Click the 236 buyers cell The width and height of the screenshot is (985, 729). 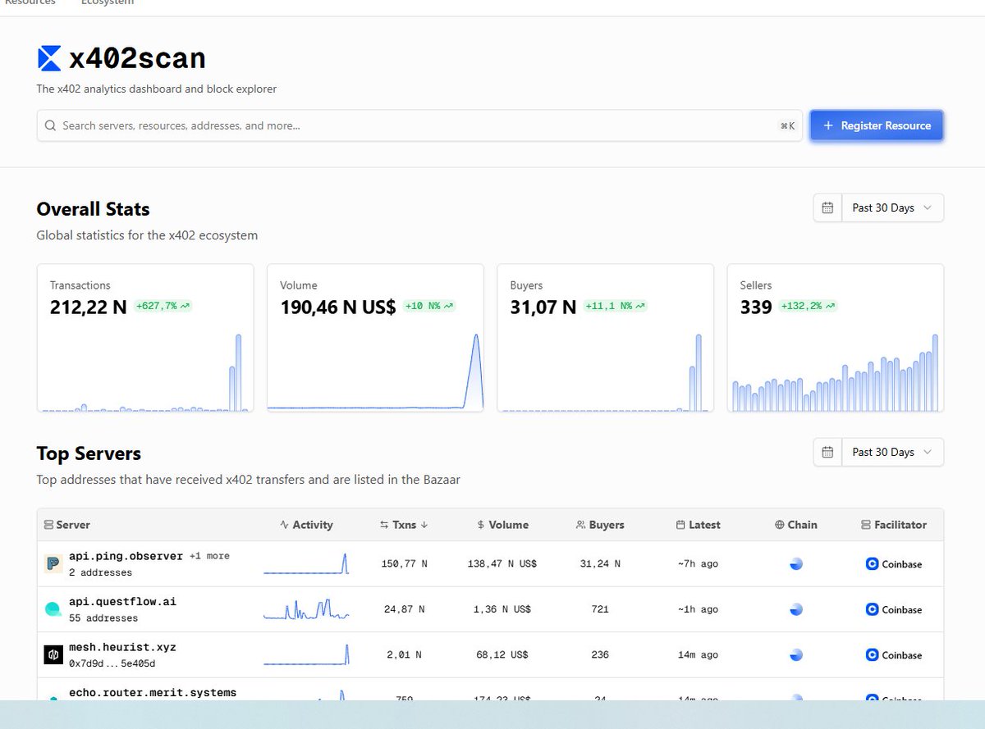(x=600, y=655)
